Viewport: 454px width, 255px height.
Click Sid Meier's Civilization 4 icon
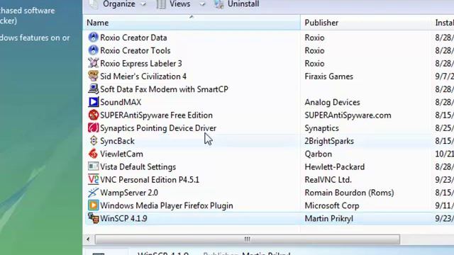(x=93, y=76)
